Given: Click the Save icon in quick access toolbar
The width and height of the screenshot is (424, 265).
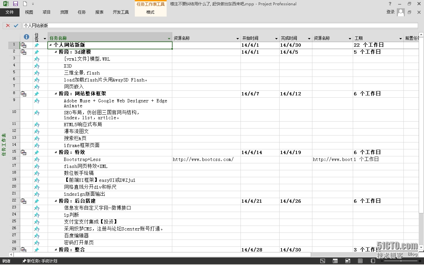Looking at the screenshot, I should pos(16,4).
